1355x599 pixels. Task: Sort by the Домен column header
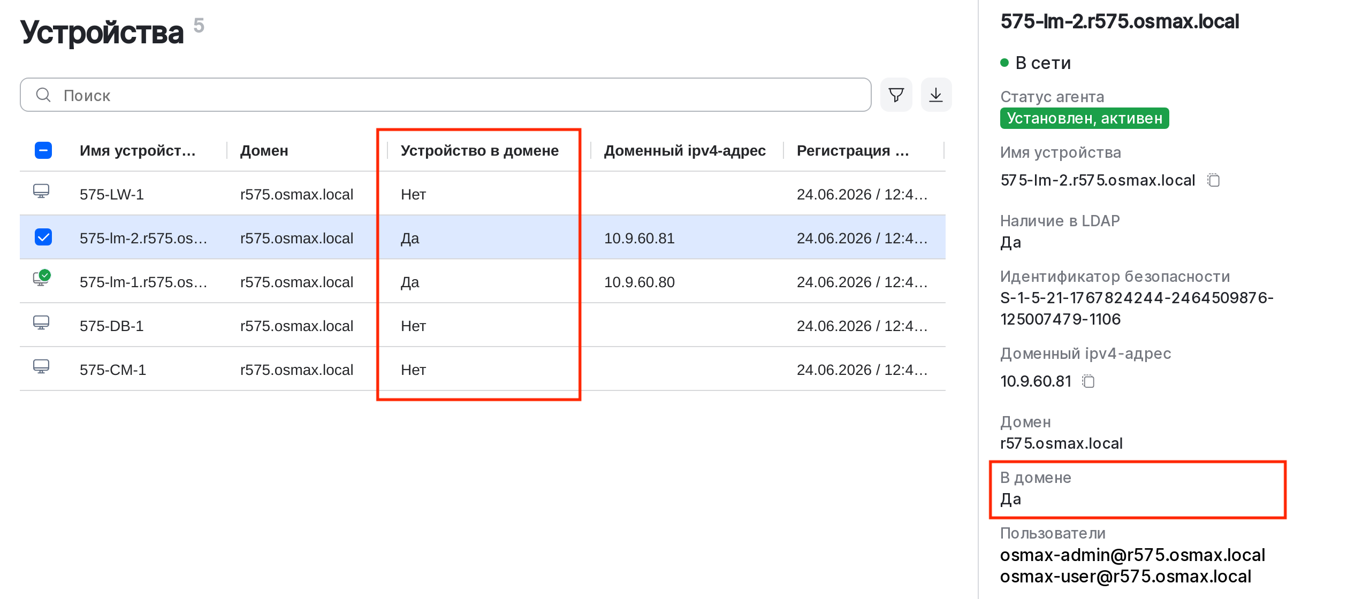point(264,151)
